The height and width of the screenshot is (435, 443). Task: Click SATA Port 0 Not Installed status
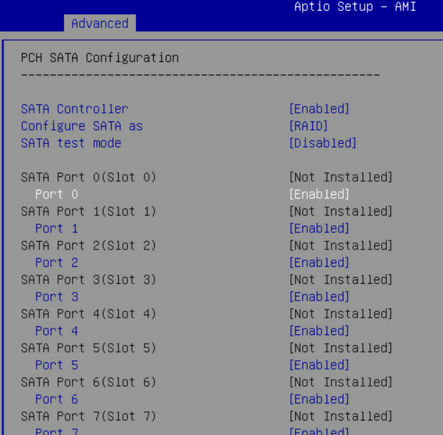click(340, 177)
